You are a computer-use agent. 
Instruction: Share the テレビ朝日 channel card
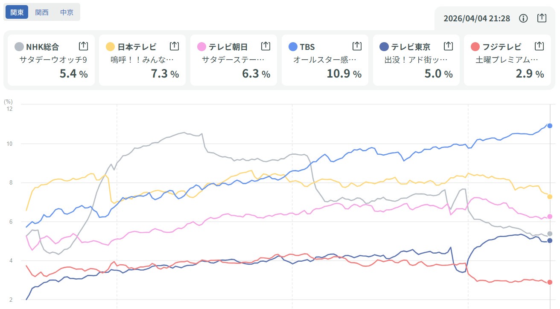[265, 46]
